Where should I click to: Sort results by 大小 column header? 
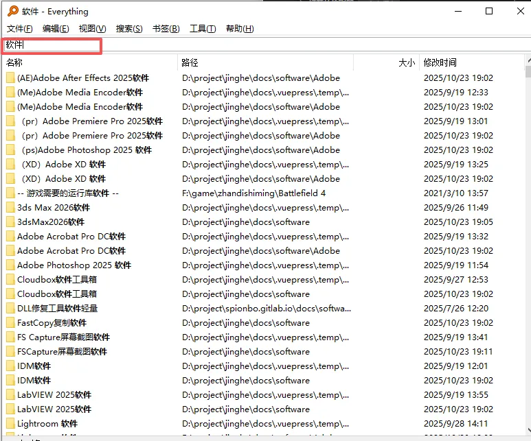[386, 62]
